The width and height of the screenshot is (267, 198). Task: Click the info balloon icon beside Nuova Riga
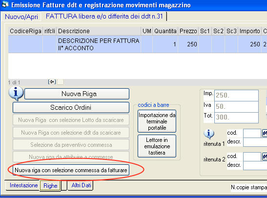click(x=16, y=93)
